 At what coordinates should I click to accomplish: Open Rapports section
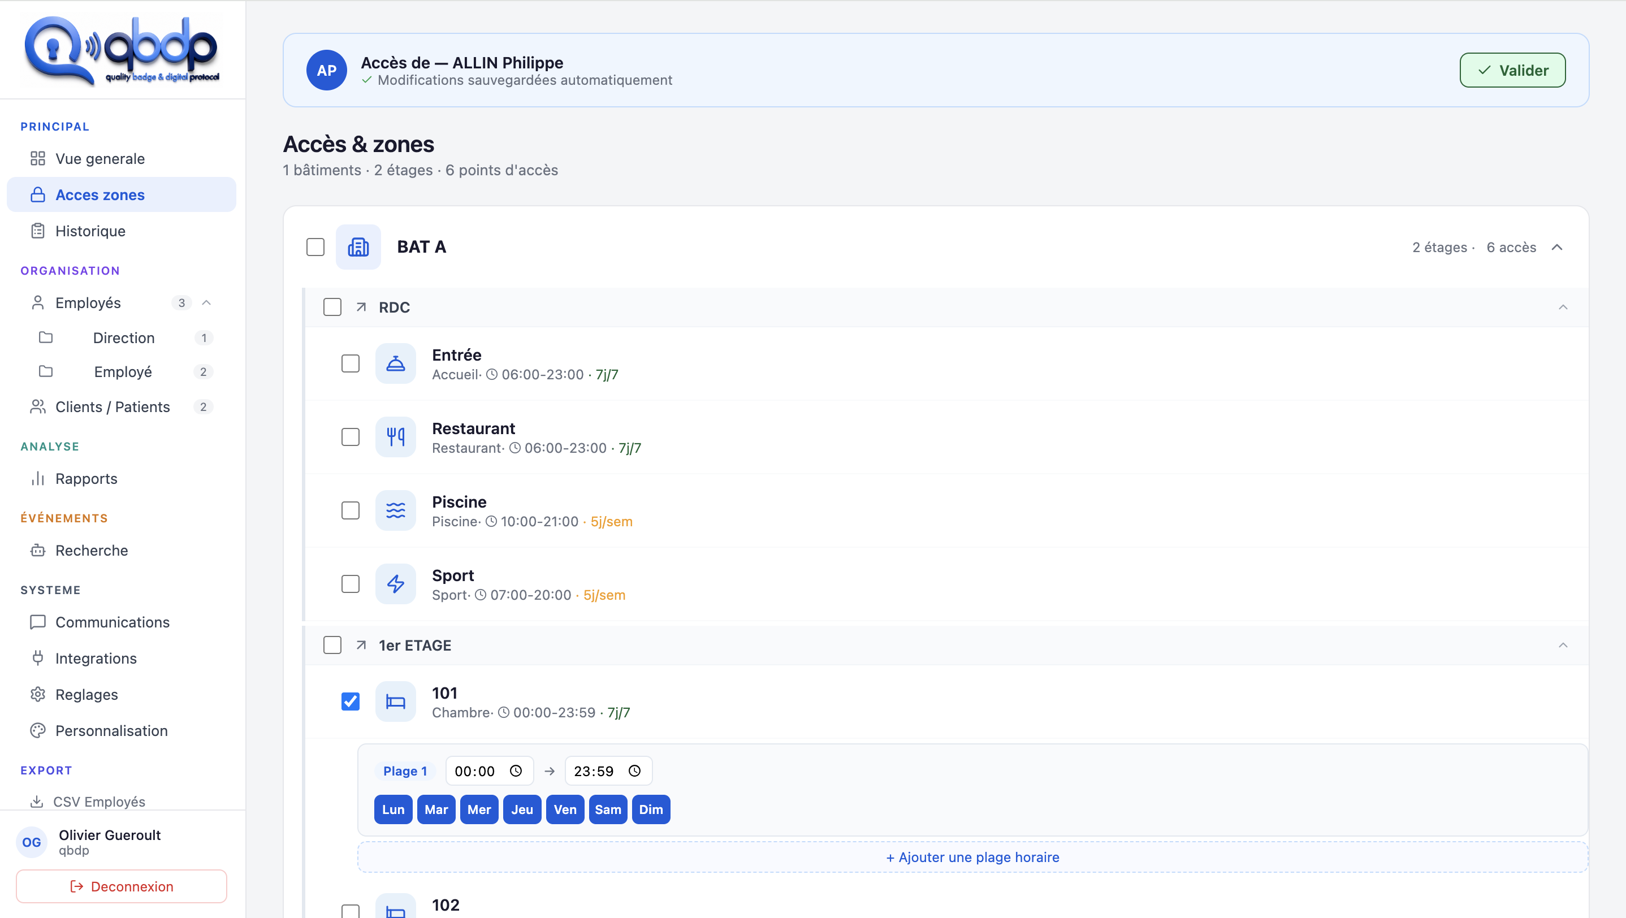[x=121, y=479]
